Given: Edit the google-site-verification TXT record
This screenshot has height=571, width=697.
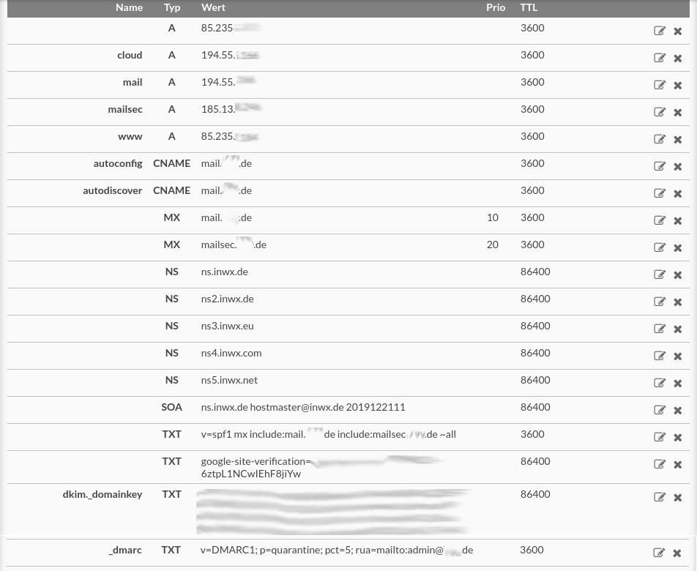Looking at the screenshot, I should [x=660, y=464].
